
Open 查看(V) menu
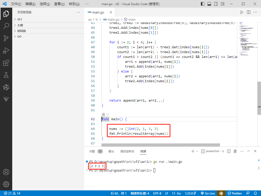(x=59, y=4)
